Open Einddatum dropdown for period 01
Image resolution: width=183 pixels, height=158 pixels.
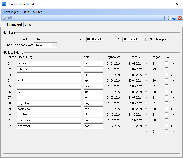point(146,64)
